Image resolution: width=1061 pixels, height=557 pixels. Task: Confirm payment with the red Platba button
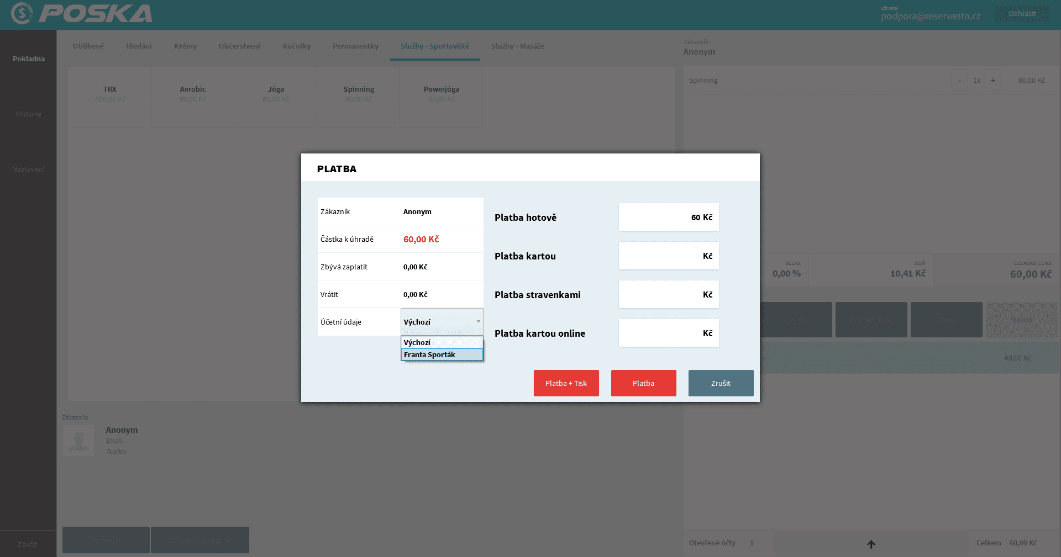tap(643, 383)
